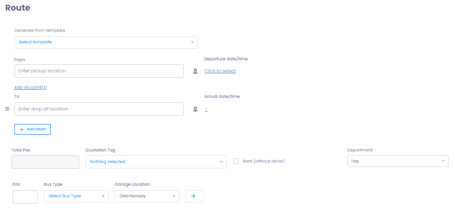Expand the Quotation Tag dropdown
This screenshot has height=220, width=455.
coord(156,162)
